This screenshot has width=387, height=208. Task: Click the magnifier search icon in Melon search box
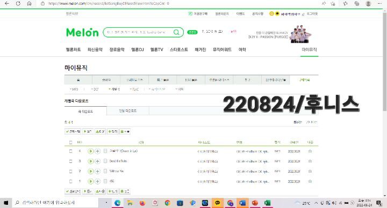click(176, 32)
